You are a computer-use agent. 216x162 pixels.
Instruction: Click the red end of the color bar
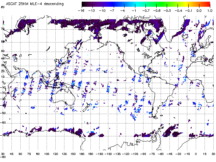point(208,4)
